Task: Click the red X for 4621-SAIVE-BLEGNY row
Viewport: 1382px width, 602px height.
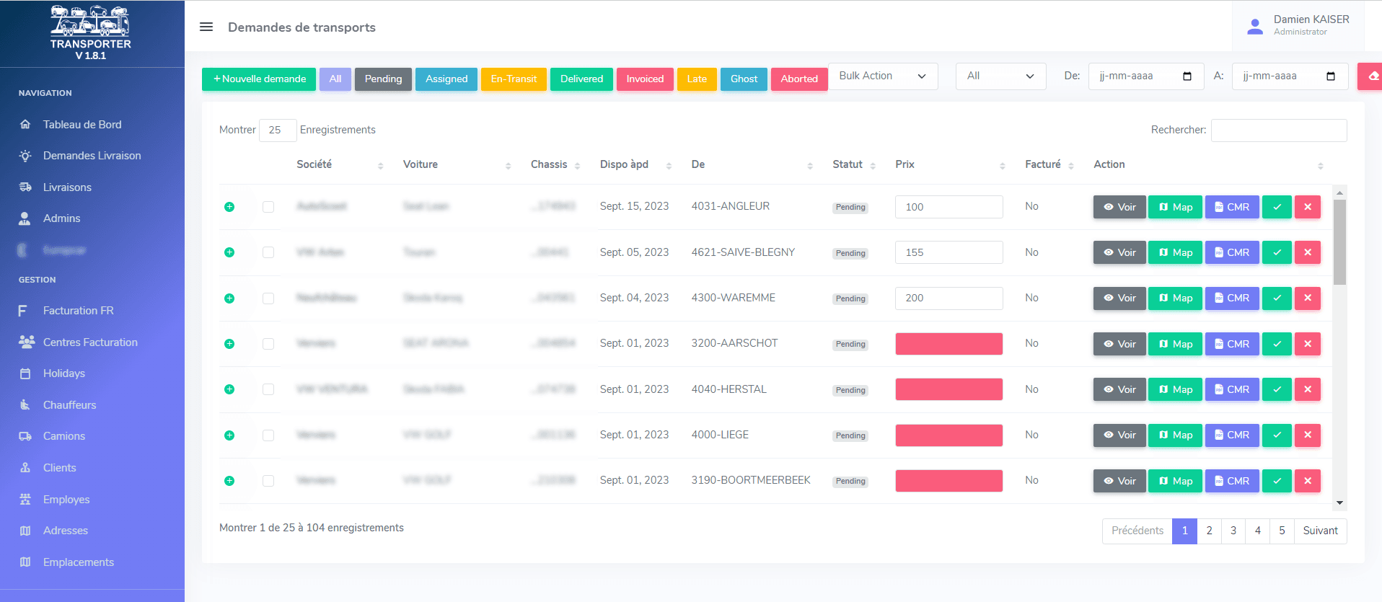Action: [x=1307, y=252]
